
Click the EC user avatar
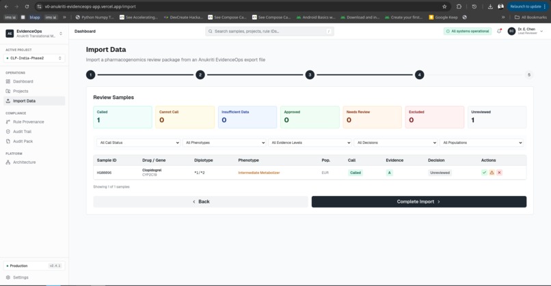(x=511, y=31)
